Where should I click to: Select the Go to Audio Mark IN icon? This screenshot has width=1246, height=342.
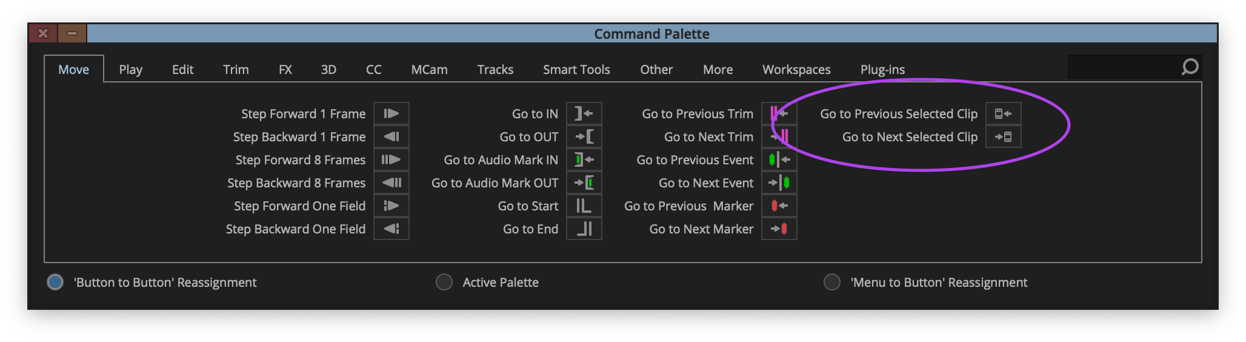584,159
